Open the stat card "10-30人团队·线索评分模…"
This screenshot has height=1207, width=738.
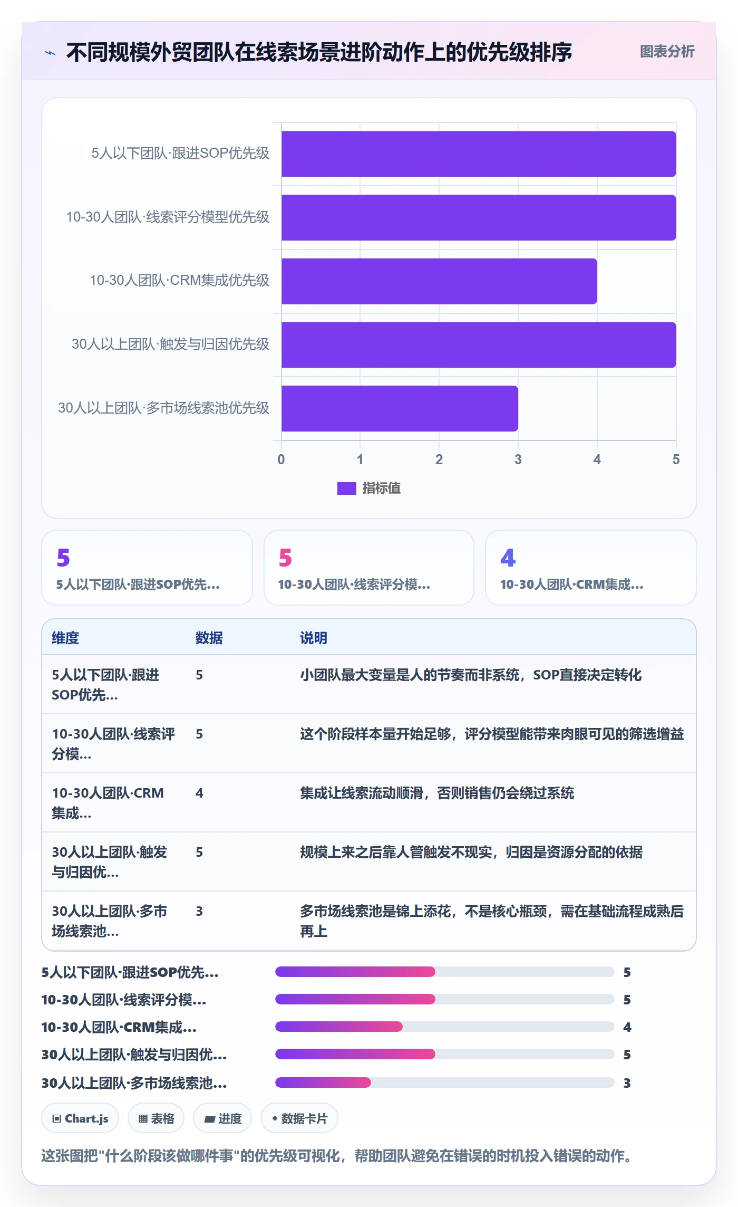point(369,568)
